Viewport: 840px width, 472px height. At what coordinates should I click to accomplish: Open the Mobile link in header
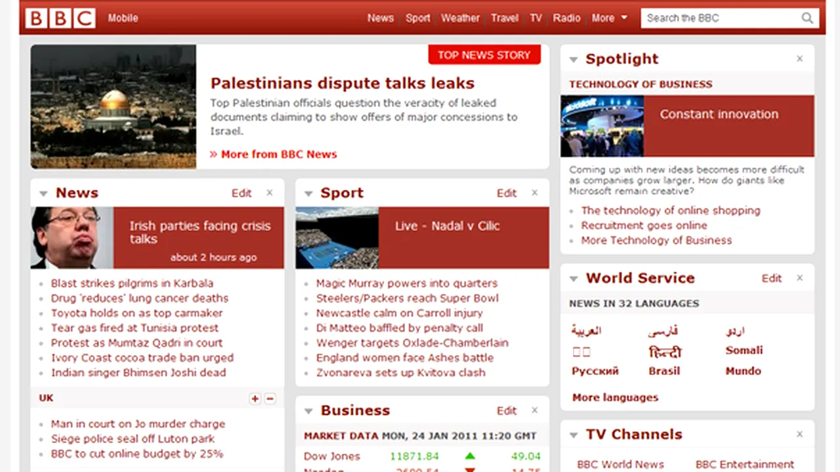tap(123, 18)
